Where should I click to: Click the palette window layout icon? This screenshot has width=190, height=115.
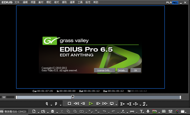(x=182, y=111)
